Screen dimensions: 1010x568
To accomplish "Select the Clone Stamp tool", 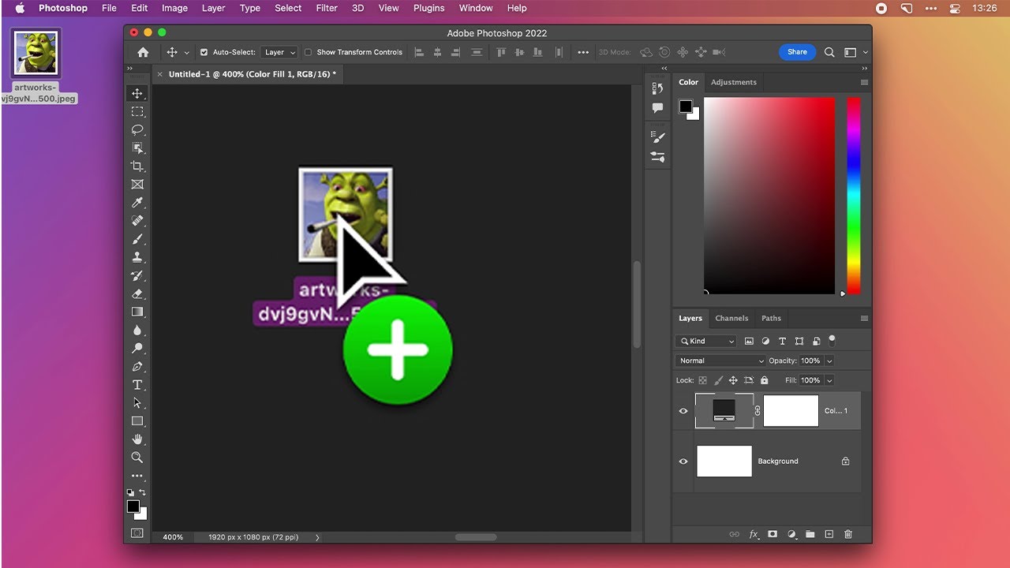I will [x=137, y=257].
